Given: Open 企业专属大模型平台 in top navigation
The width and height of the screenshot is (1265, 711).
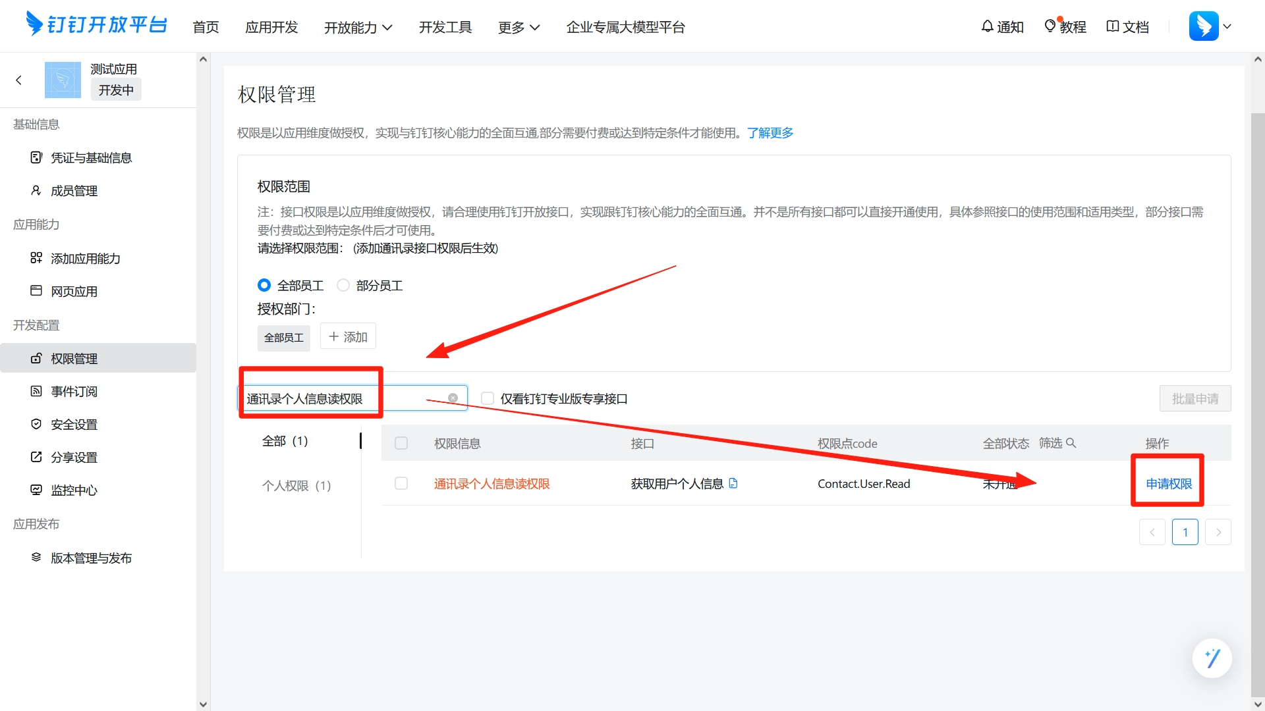Looking at the screenshot, I should click(626, 27).
